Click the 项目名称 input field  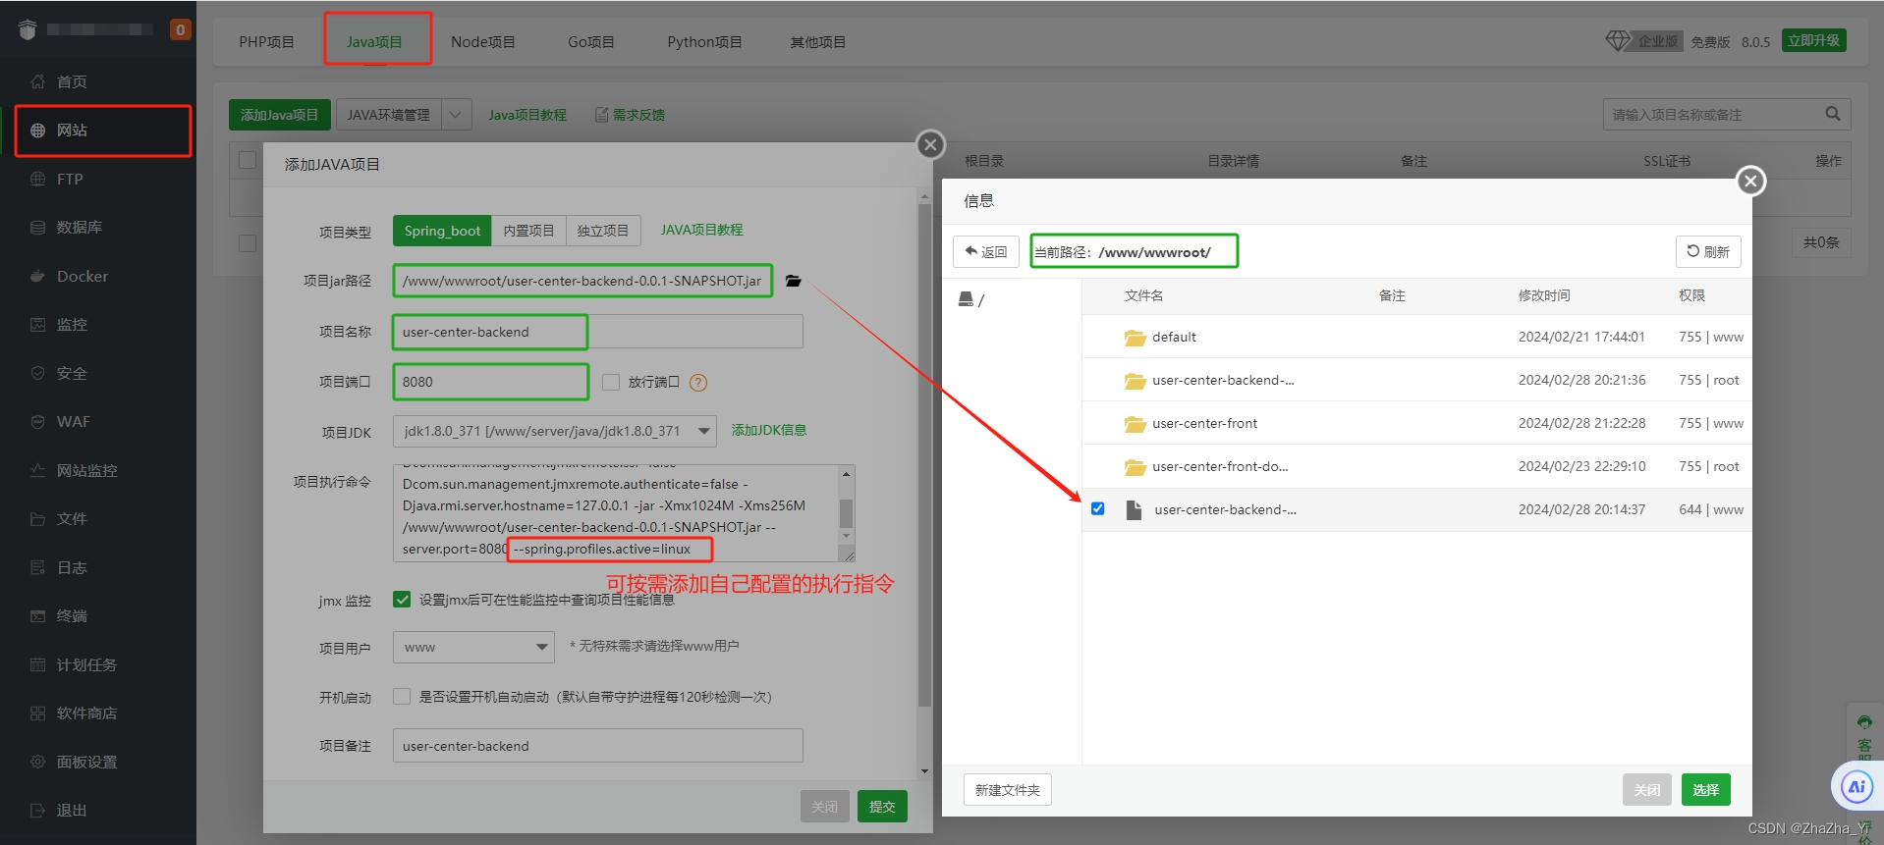[x=597, y=332]
